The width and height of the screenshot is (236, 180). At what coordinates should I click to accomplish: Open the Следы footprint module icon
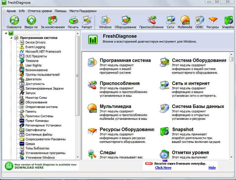pos(92,154)
